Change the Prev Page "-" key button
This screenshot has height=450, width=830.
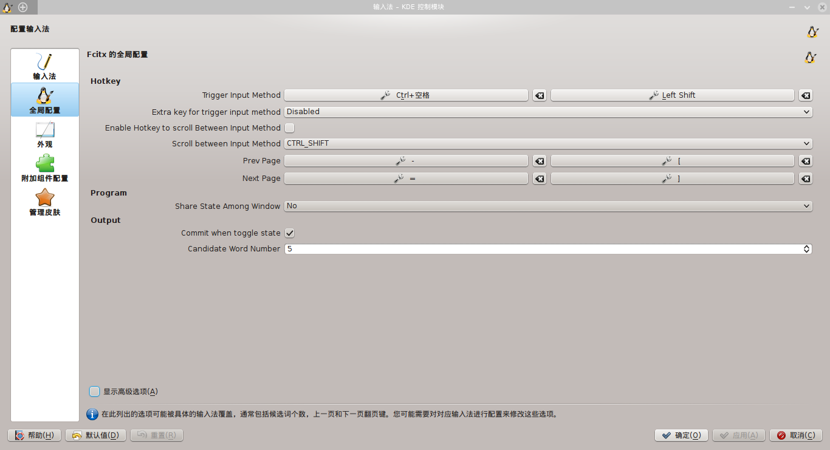pos(406,161)
